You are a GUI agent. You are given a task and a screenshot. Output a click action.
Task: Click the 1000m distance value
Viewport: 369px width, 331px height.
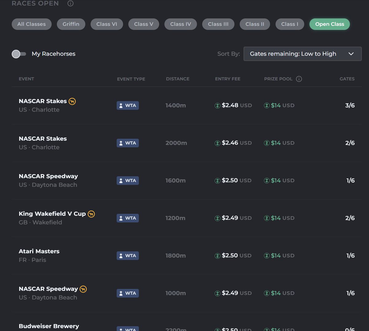pos(176,293)
